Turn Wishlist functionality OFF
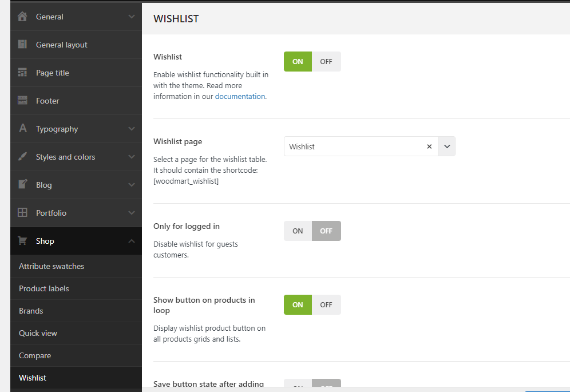570x392 pixels. point(326,62)
